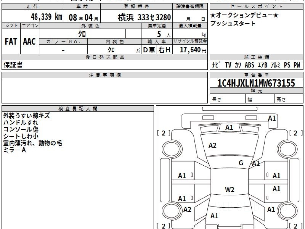
Task: Click the 後日発送部品 header
Action: [x=105, y=57]
